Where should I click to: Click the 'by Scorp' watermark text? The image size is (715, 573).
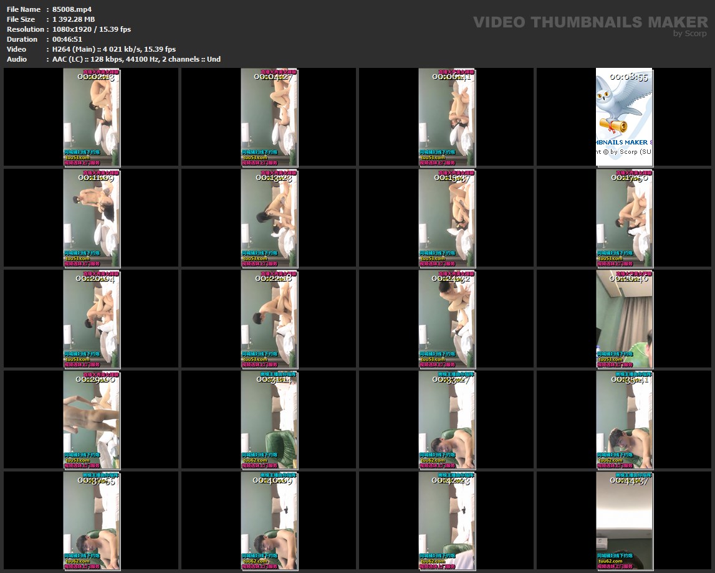tap(690, 34)
